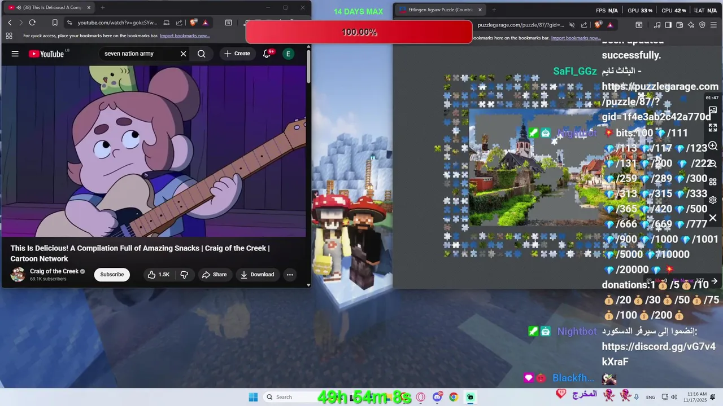
Task: Reload the YouTube page
Action: 32,23
